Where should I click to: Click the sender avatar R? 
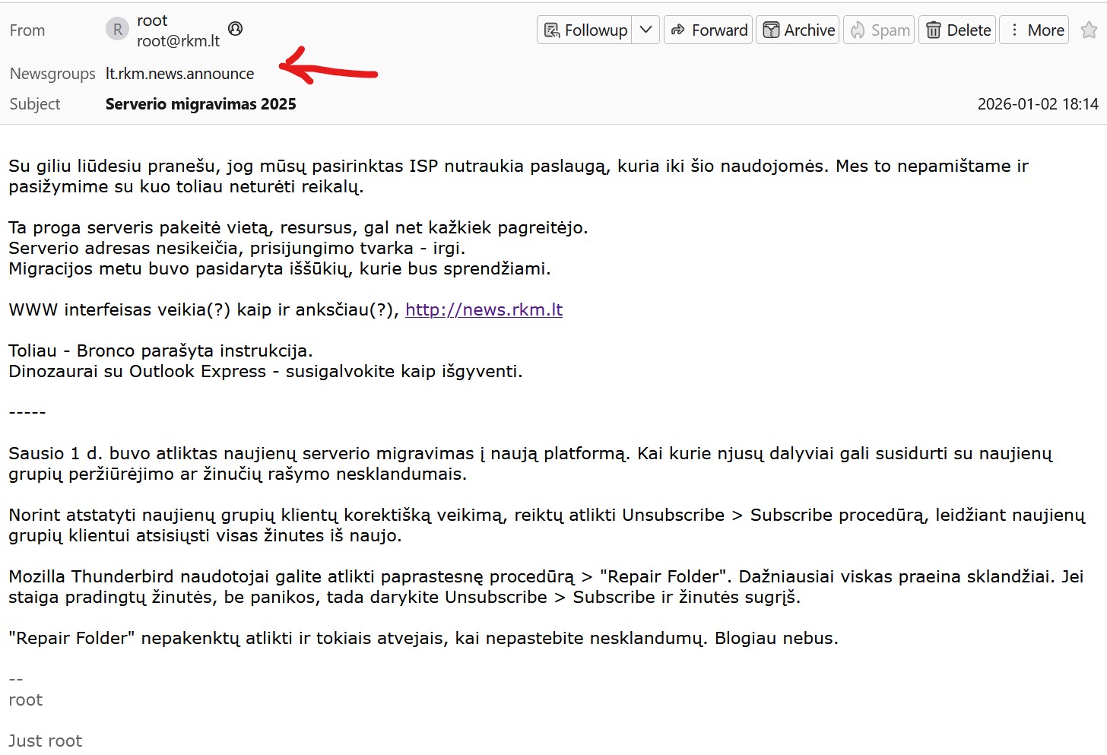coord(117,30)
